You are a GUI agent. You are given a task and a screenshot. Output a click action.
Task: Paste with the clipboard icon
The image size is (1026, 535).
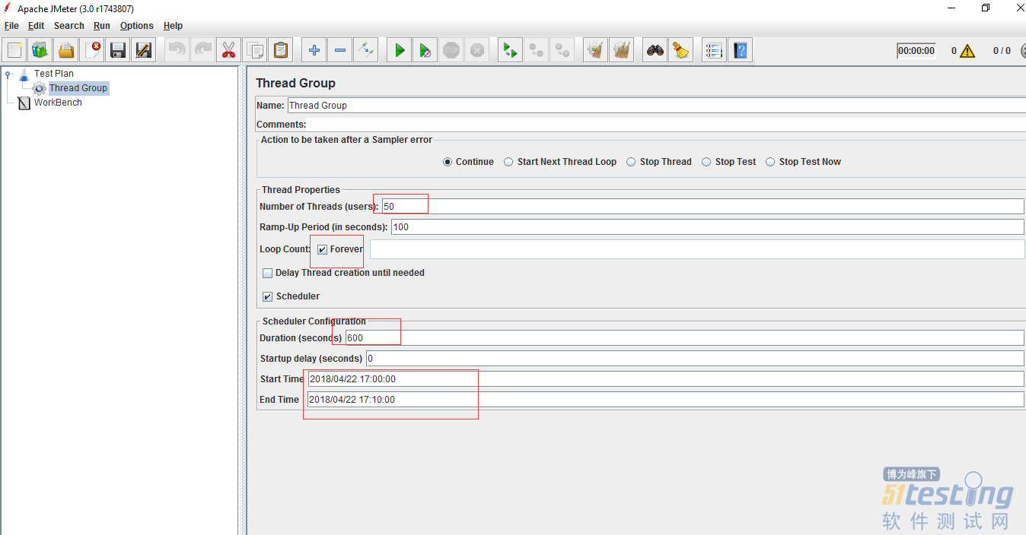tap(281, 51)
